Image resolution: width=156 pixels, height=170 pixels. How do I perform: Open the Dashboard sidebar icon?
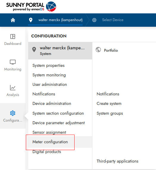click(x=13, y=37)
